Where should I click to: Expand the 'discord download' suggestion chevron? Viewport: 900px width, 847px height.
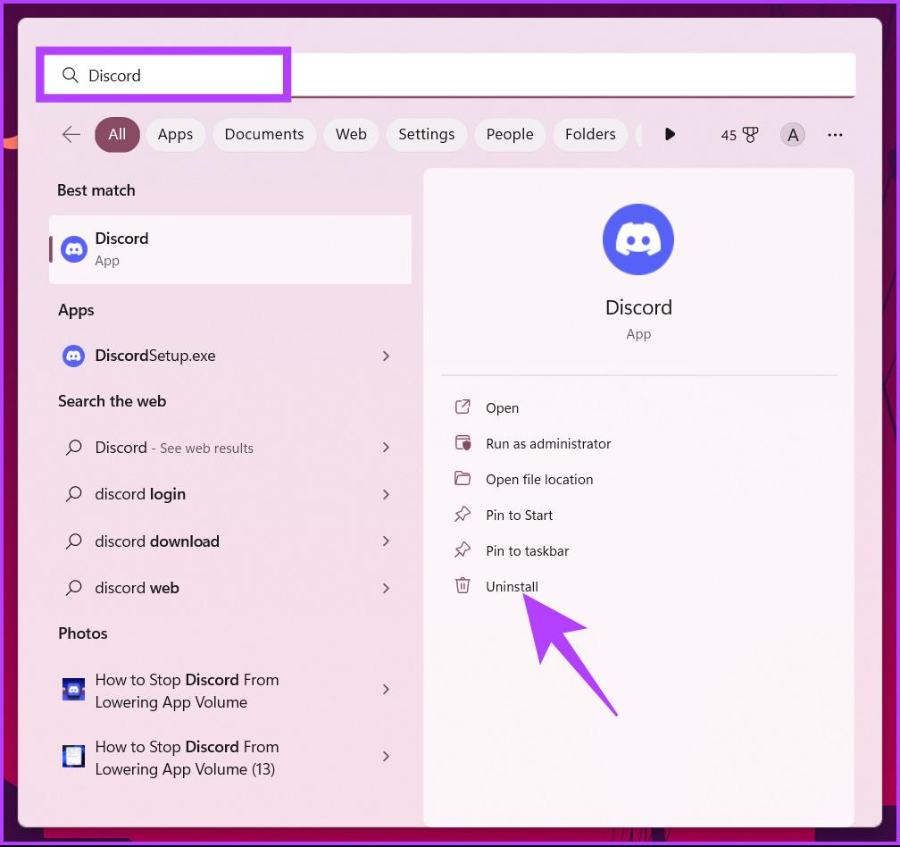pyautogui.click(x=386, y=541)
